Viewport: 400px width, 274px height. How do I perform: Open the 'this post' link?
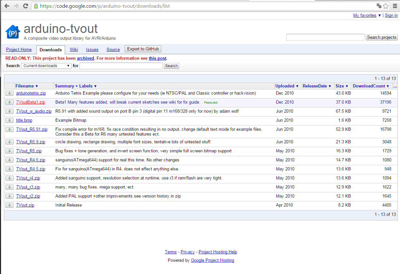pyautogui.click(x=157, y=58)
